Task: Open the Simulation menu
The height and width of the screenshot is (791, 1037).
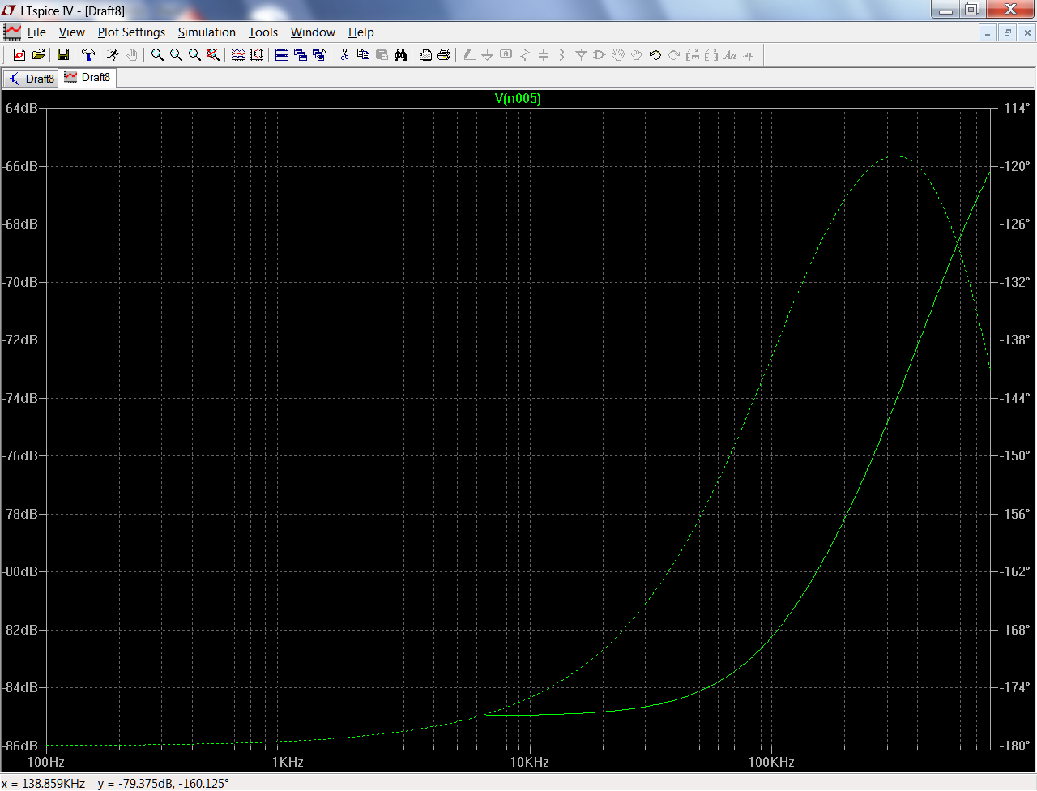Action: tap(207, 32)
